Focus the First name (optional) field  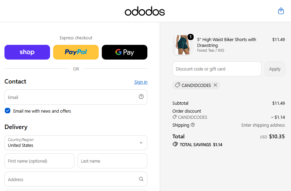tap(39, 161)
